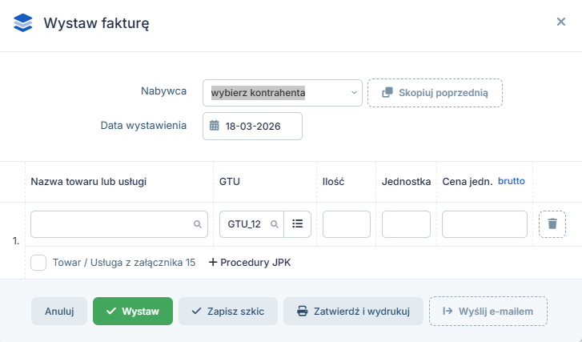
Task: Click the calendar icon by issue date
Action: pos(215,126)
